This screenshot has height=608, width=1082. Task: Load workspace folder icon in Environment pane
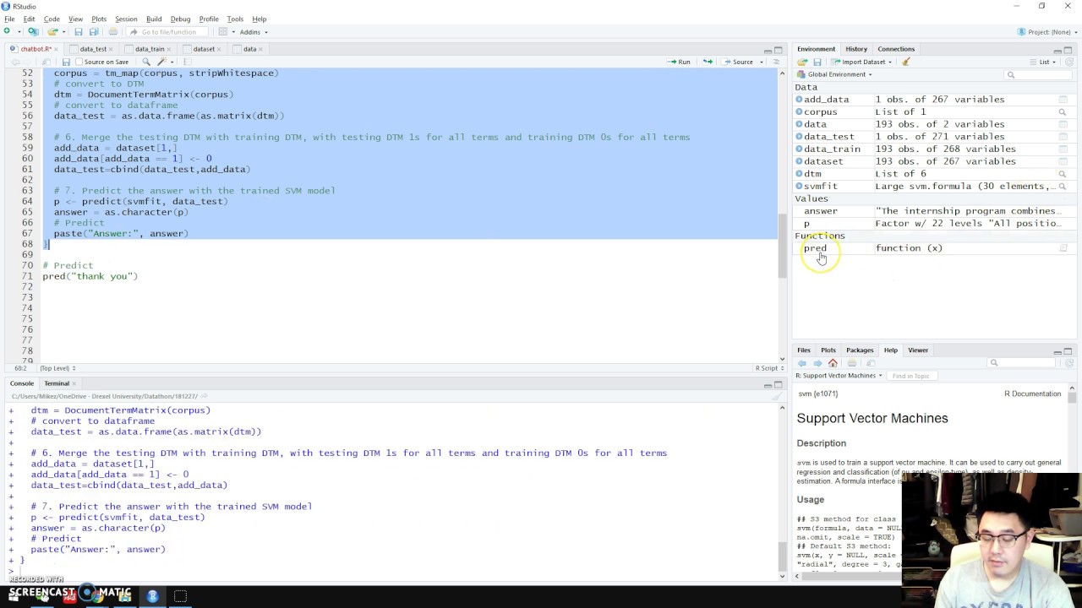(x=802, y=62)
